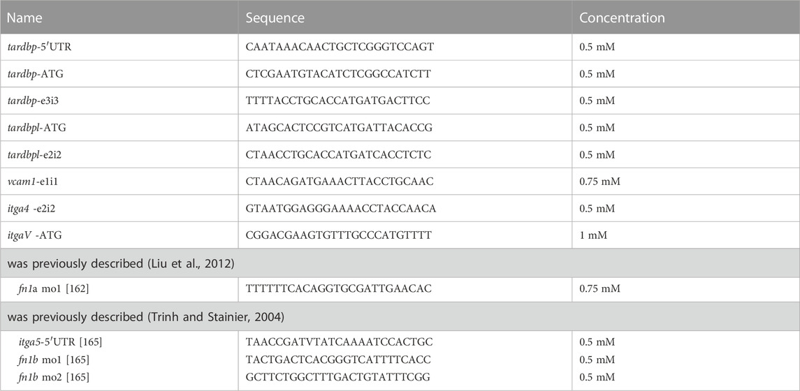Click the fn1a sequence TTTTTTCACAGGTGCGATTGAACAC
Screen dimensions: 800x391
(339, 288)
